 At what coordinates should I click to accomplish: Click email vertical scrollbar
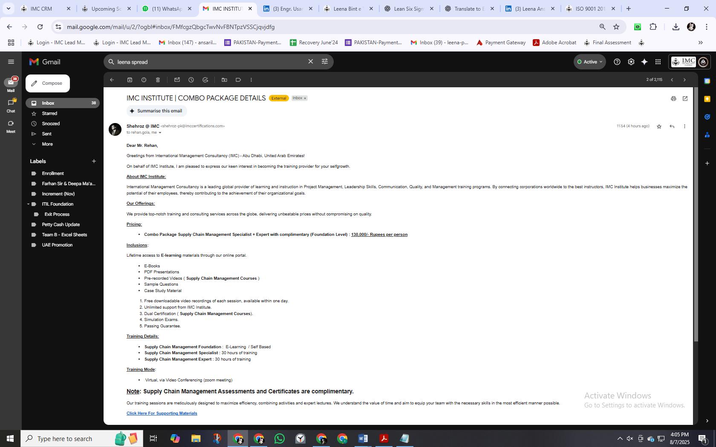tap(696, 214)
